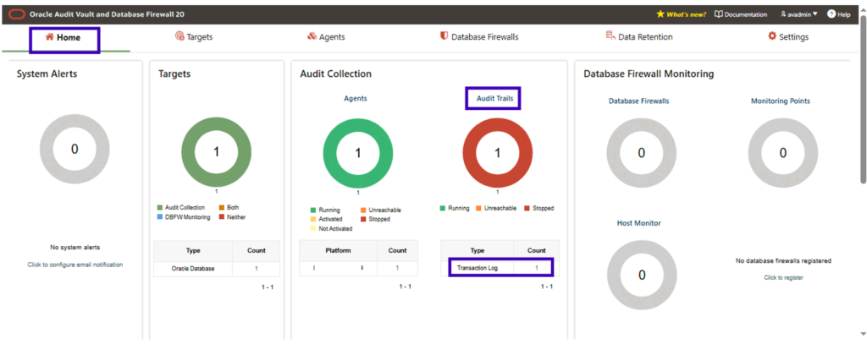Click the vertical page scrollbar
Viewport: 867px width, 344px height.
(864, 100)
